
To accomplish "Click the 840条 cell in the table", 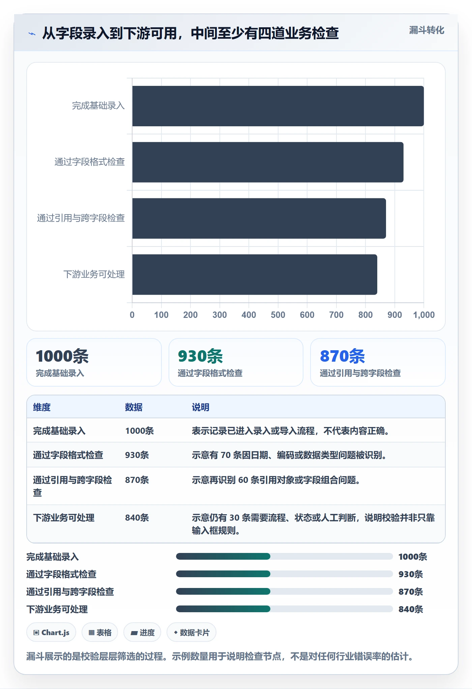I will 137,518.
